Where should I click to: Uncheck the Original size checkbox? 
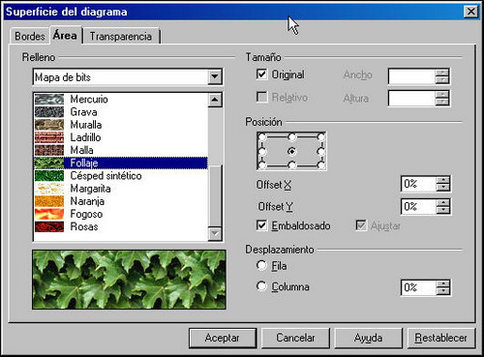click(x=261, y=74)
